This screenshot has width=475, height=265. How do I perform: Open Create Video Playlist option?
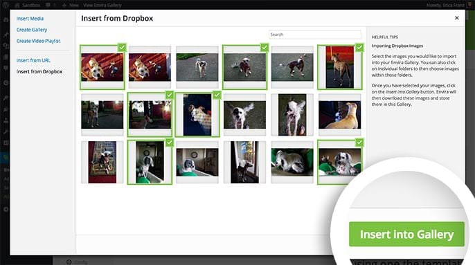tap(39, 41)
